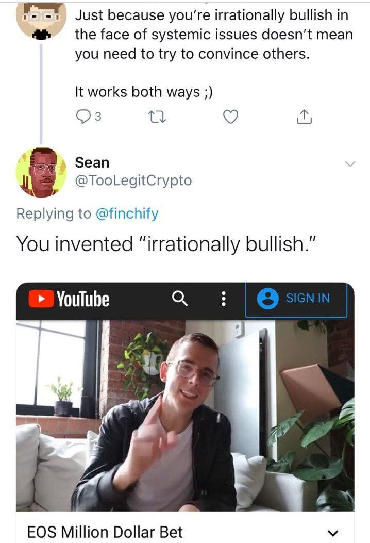This screenshot has width=370, height=543.
Task: Open the @TooLegitCrypto handle
Action: point(133,181)
